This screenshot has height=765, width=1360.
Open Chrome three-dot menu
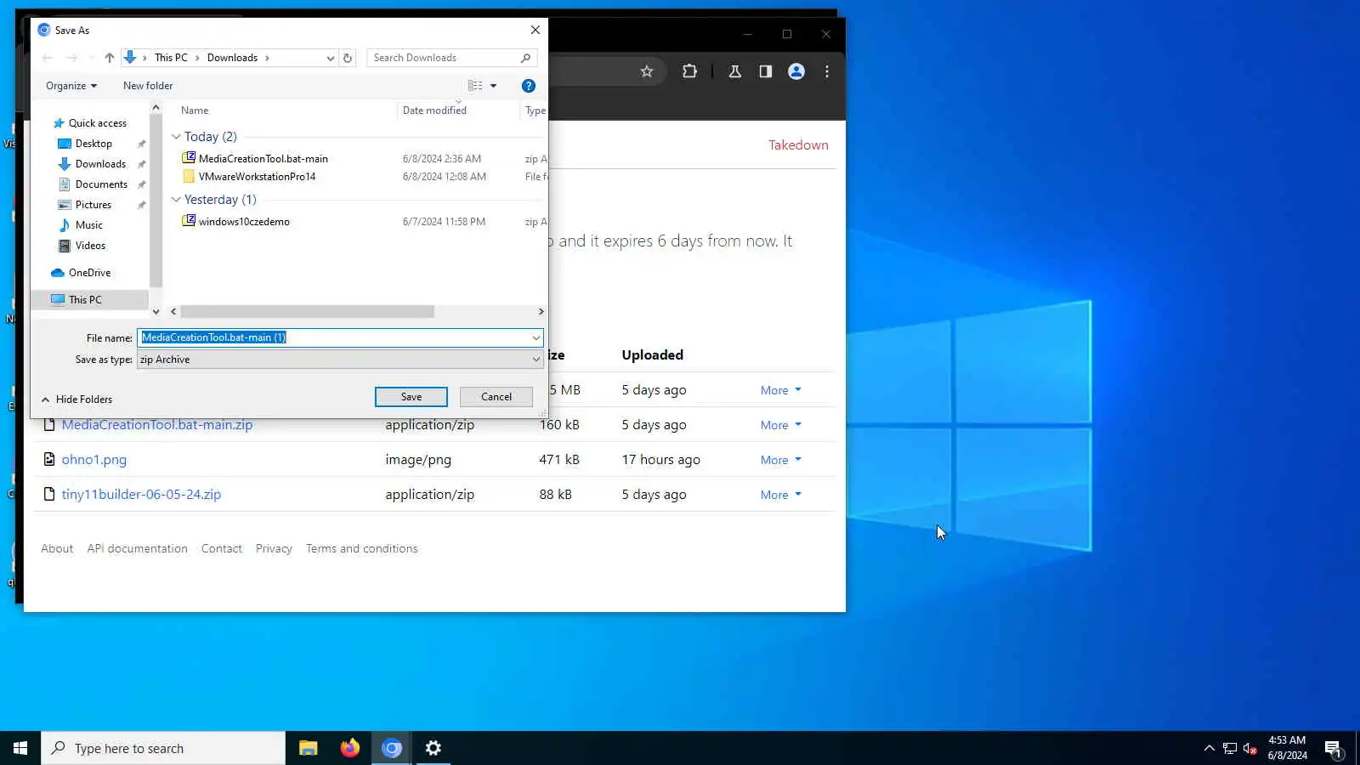[x=826, y=71]
